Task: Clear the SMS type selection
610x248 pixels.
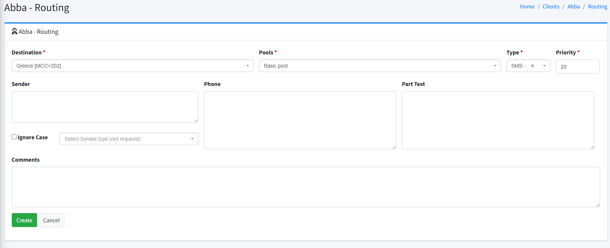Action: click(532, 66)
